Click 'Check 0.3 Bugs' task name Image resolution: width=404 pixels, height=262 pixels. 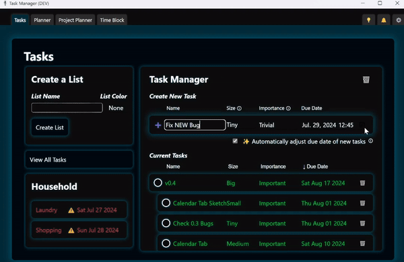pyautogui.click(x=193, y=224)
